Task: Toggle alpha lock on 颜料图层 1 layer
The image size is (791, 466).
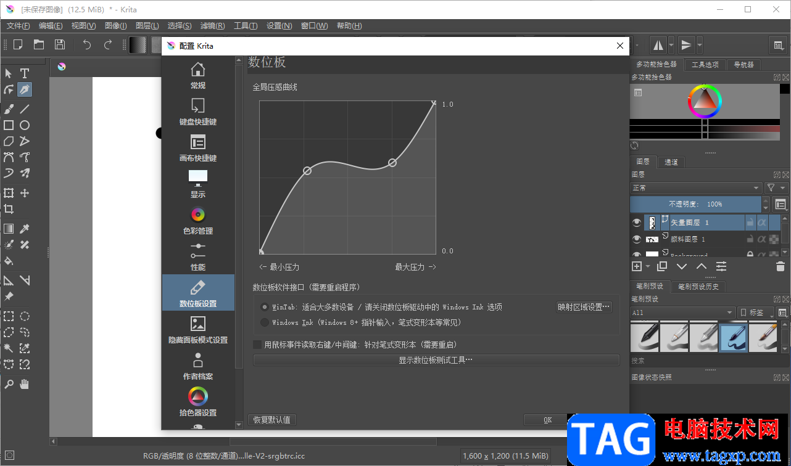Action: [762, 239]
